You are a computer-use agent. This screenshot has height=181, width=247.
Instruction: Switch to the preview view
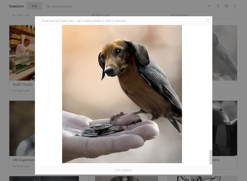[x=120, y=20]
